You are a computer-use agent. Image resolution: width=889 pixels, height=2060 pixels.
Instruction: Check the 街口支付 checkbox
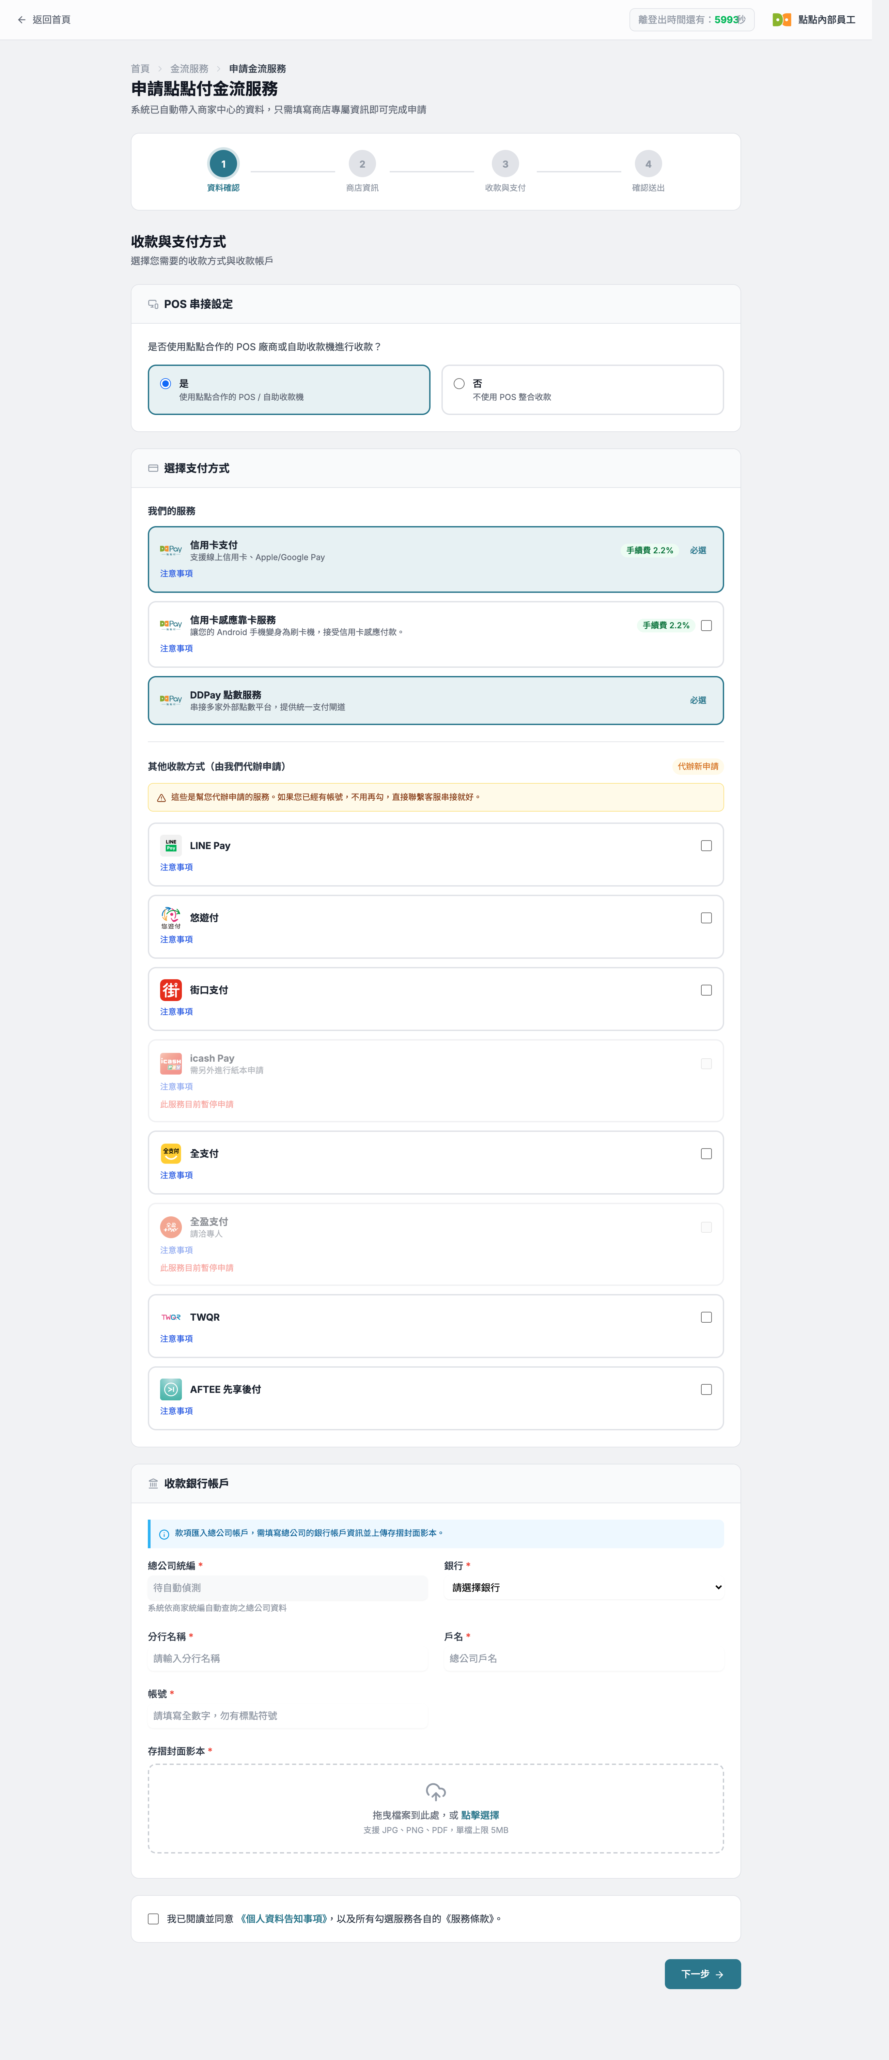click(x=706, y=990)
